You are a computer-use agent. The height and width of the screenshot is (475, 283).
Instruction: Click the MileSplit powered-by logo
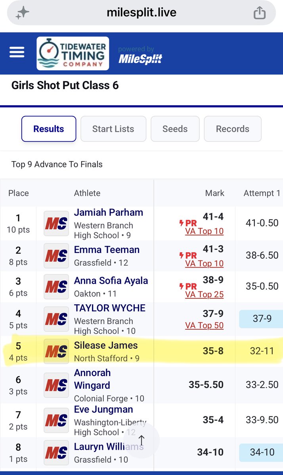[140, 55]
